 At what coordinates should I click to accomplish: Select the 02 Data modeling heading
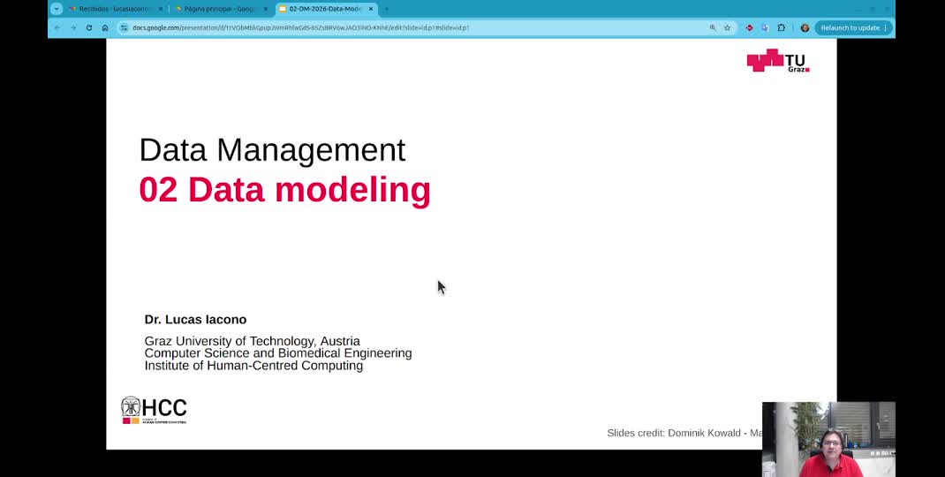(x=284, y=189)
